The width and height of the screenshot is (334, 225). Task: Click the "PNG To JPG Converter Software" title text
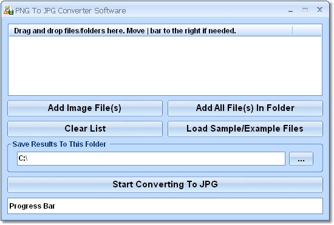(x=70, y=11)
